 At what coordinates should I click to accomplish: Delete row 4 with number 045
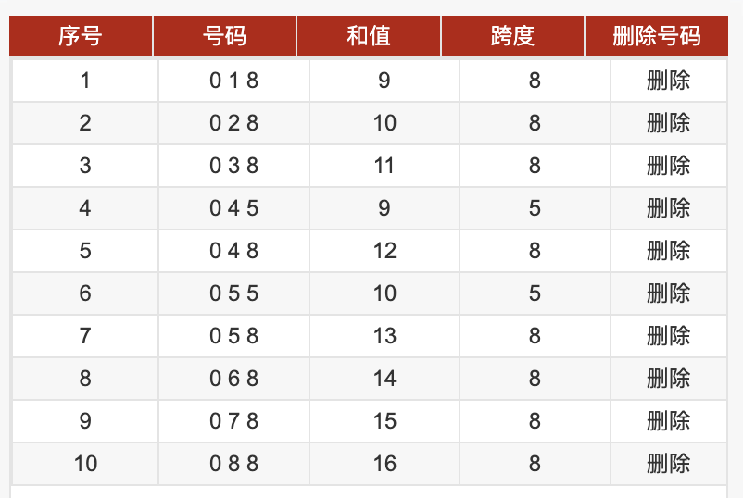(668, 208)
